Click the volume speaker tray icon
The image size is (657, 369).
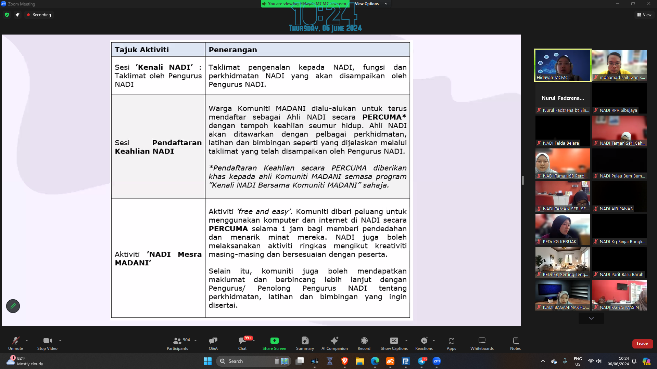click(x=598, y=361)
